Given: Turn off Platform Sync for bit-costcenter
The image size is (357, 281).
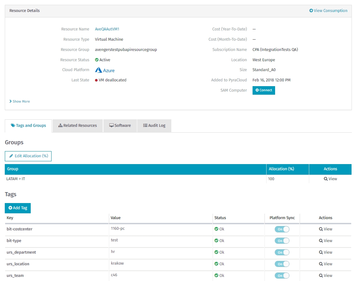Looking at the screenshot, I should pos(282,229).
